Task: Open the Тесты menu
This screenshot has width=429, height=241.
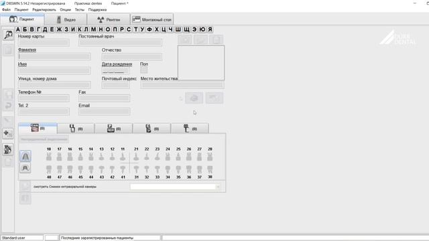Action: 80,9
